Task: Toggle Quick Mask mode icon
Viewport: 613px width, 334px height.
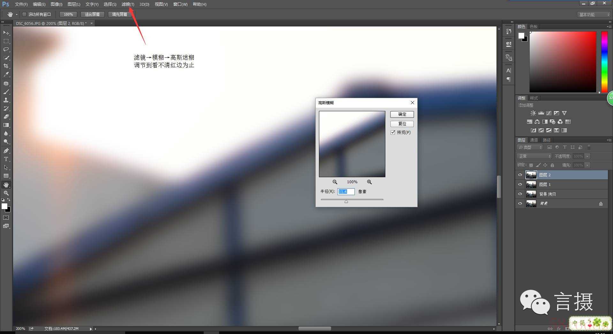Action: pyautogui.click(x=6, y=218)
